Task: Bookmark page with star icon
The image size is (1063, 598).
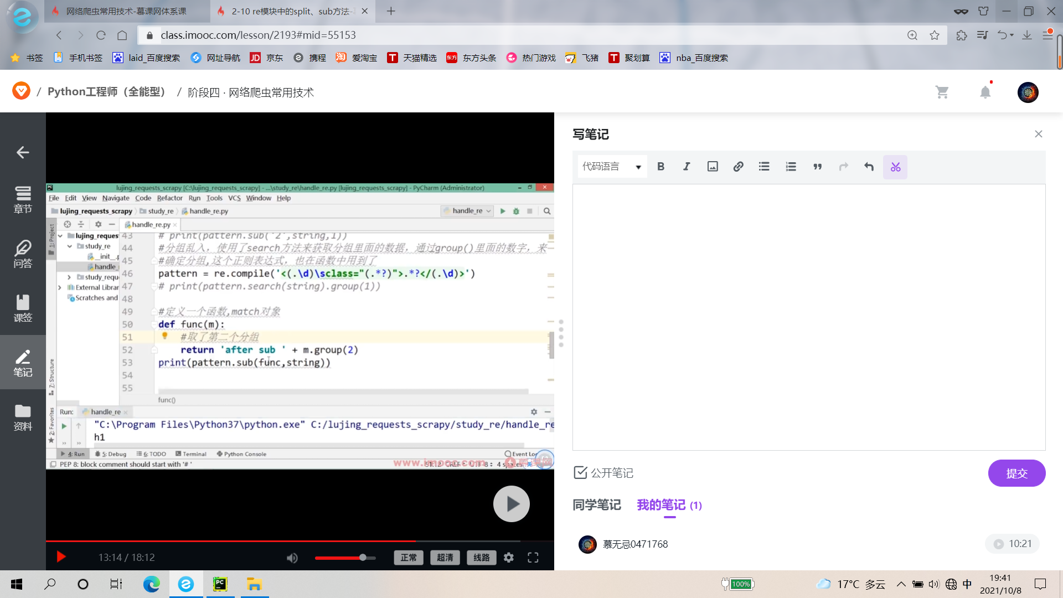Action: pos(935,35)
